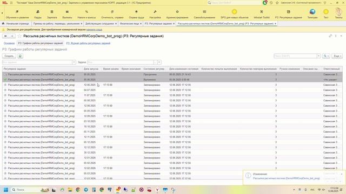Open the Кадры section

click(38, 14)
